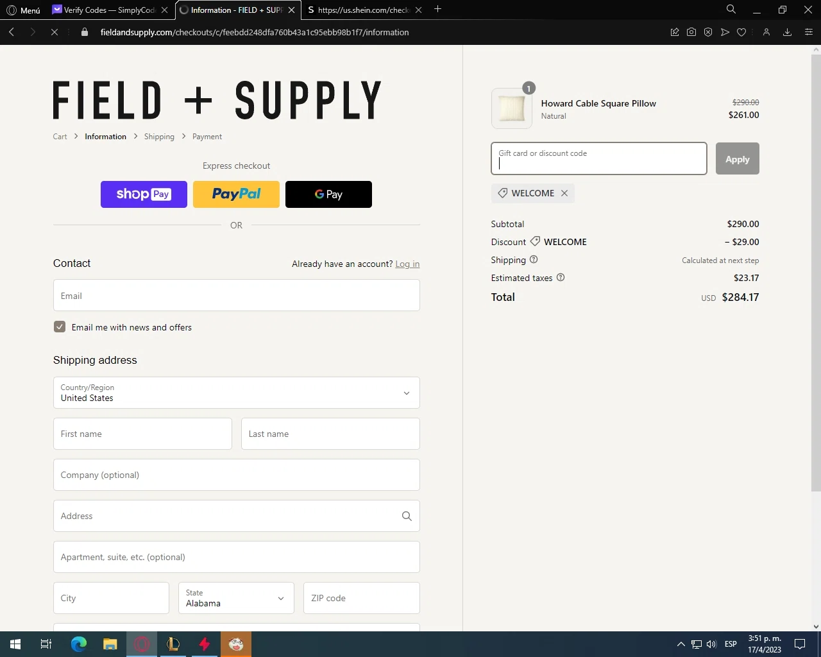The height and width of the screenshot is (657, 821).
Task: Click the Apply discount button
Action: tap(738, 158)
